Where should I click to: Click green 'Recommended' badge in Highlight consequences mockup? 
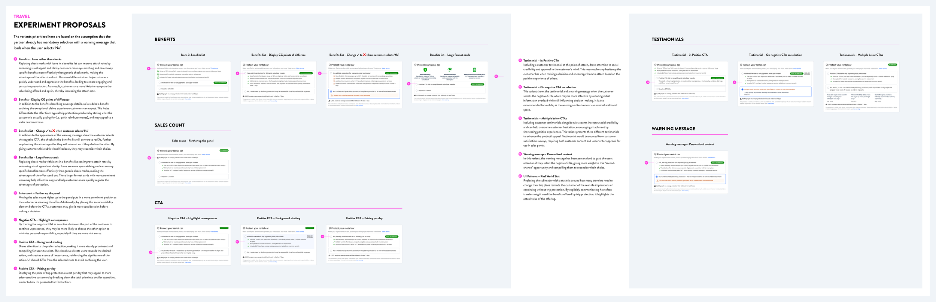click(x=224, y=228)
